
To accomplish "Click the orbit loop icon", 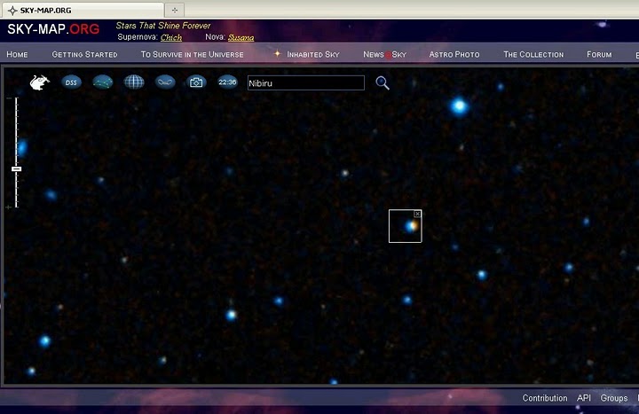I will 165,82.
